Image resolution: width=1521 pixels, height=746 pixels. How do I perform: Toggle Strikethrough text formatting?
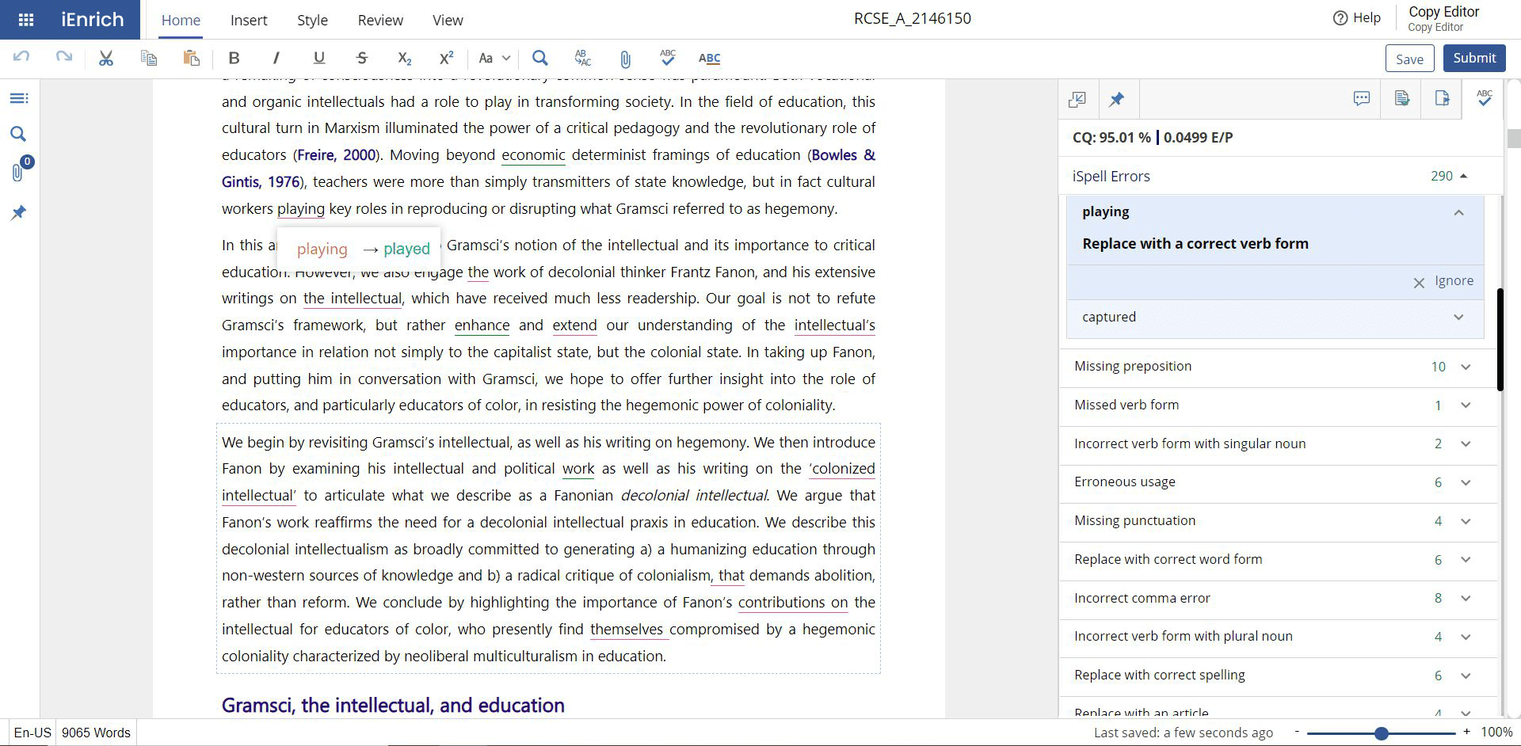point(362,58)
